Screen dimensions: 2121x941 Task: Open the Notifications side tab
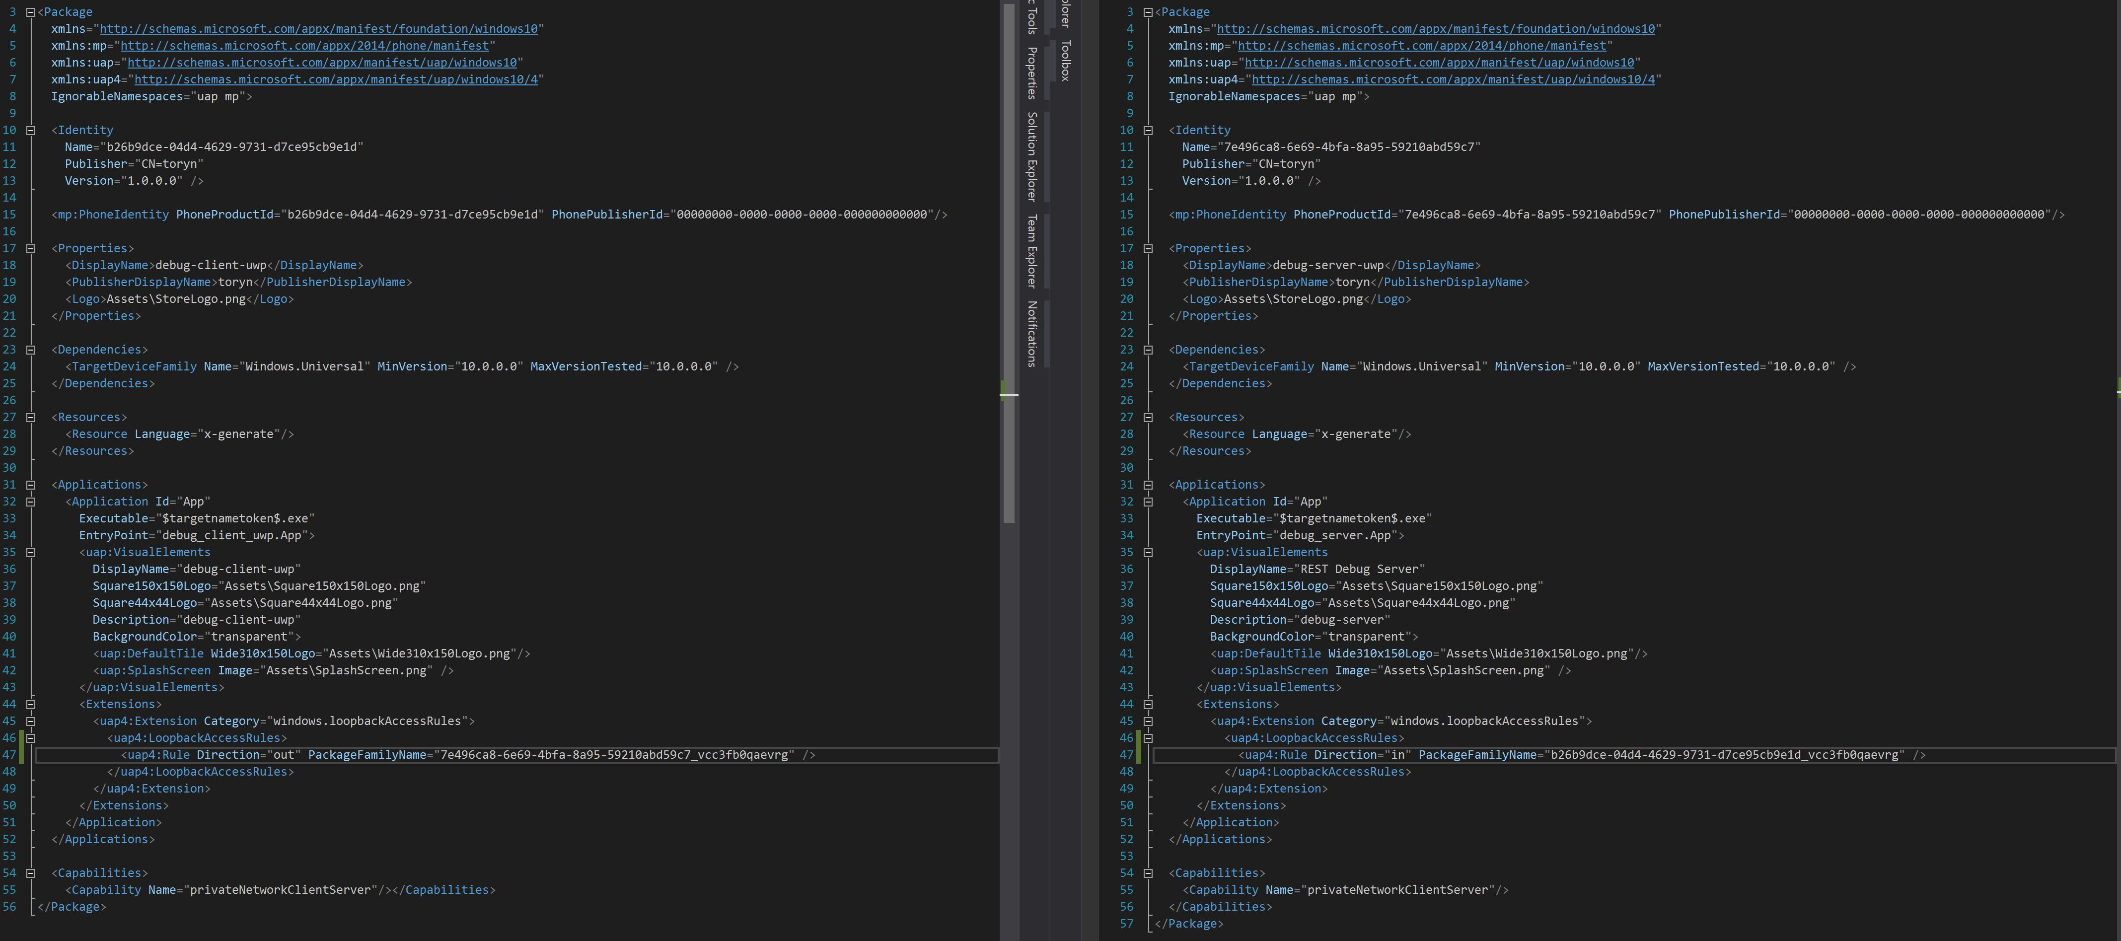click(1031, 333)
